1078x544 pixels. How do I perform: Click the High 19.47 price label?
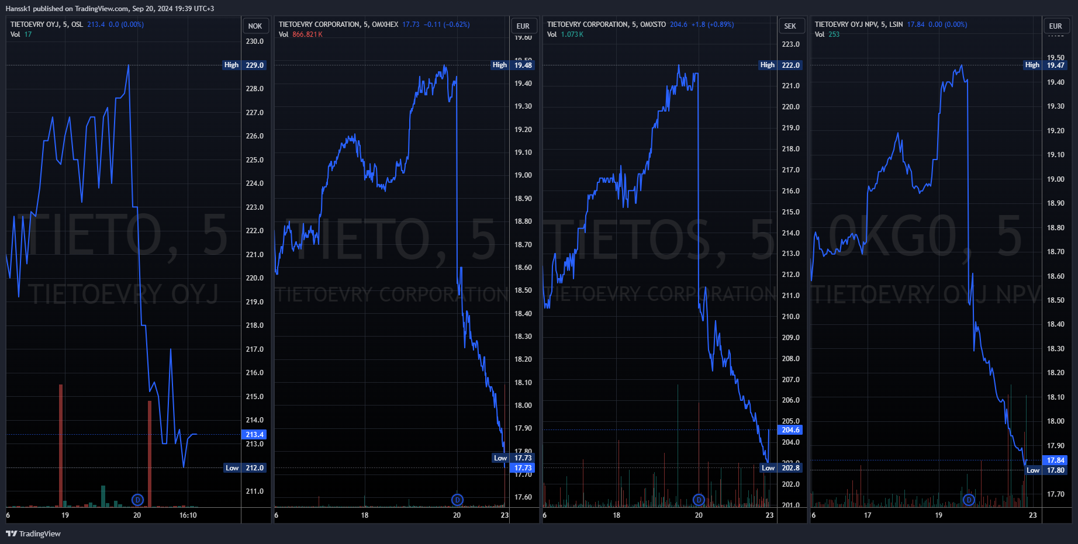(x=1046, y=65)
